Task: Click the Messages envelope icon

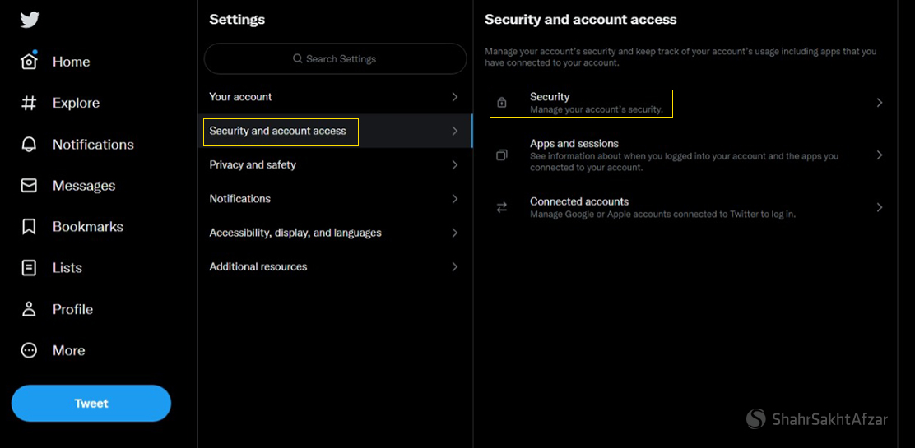Action: tap(30, 186)
